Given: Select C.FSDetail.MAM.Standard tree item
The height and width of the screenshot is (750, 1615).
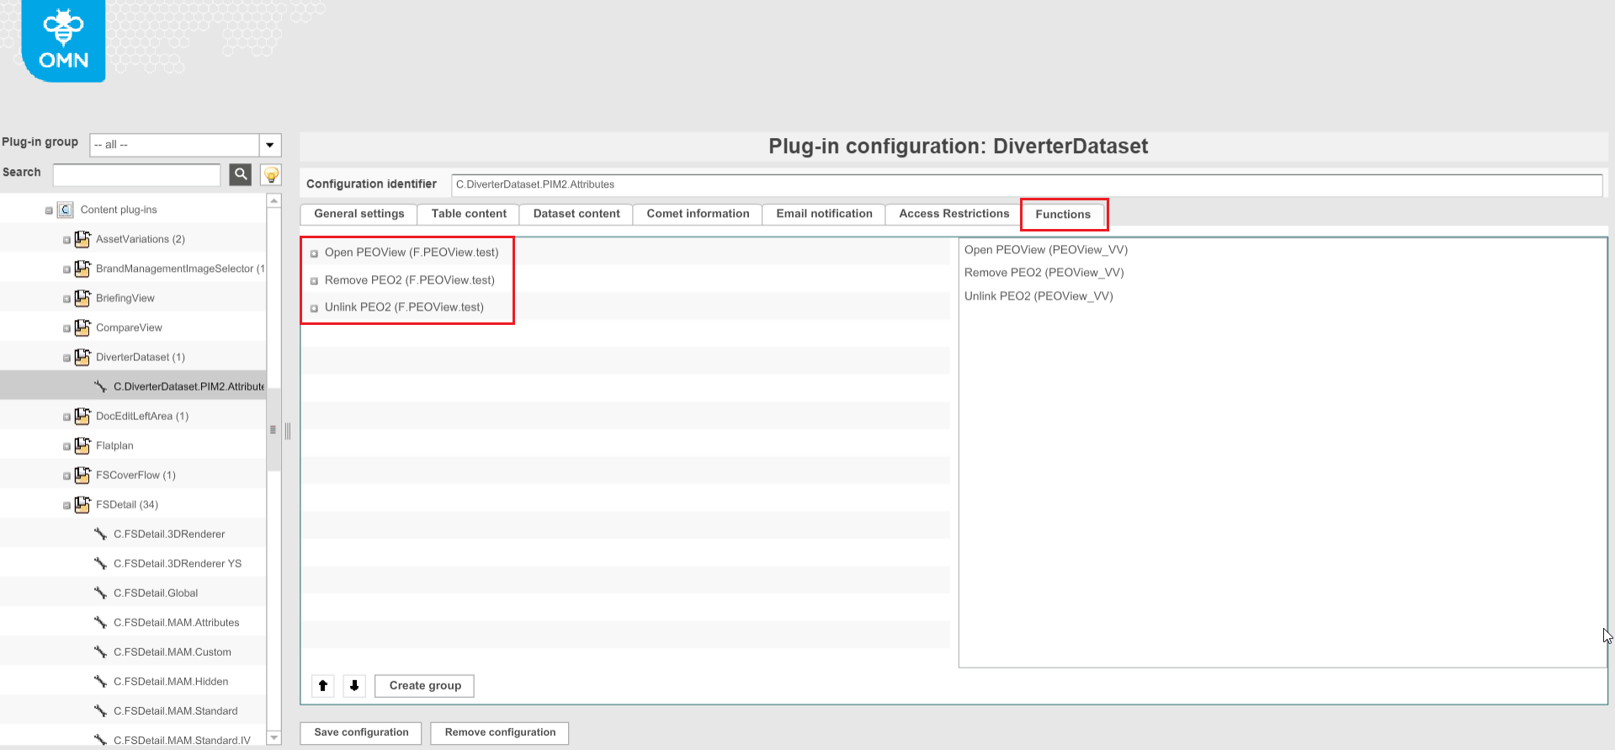Looking at the screenshot, I should (176, 710).
